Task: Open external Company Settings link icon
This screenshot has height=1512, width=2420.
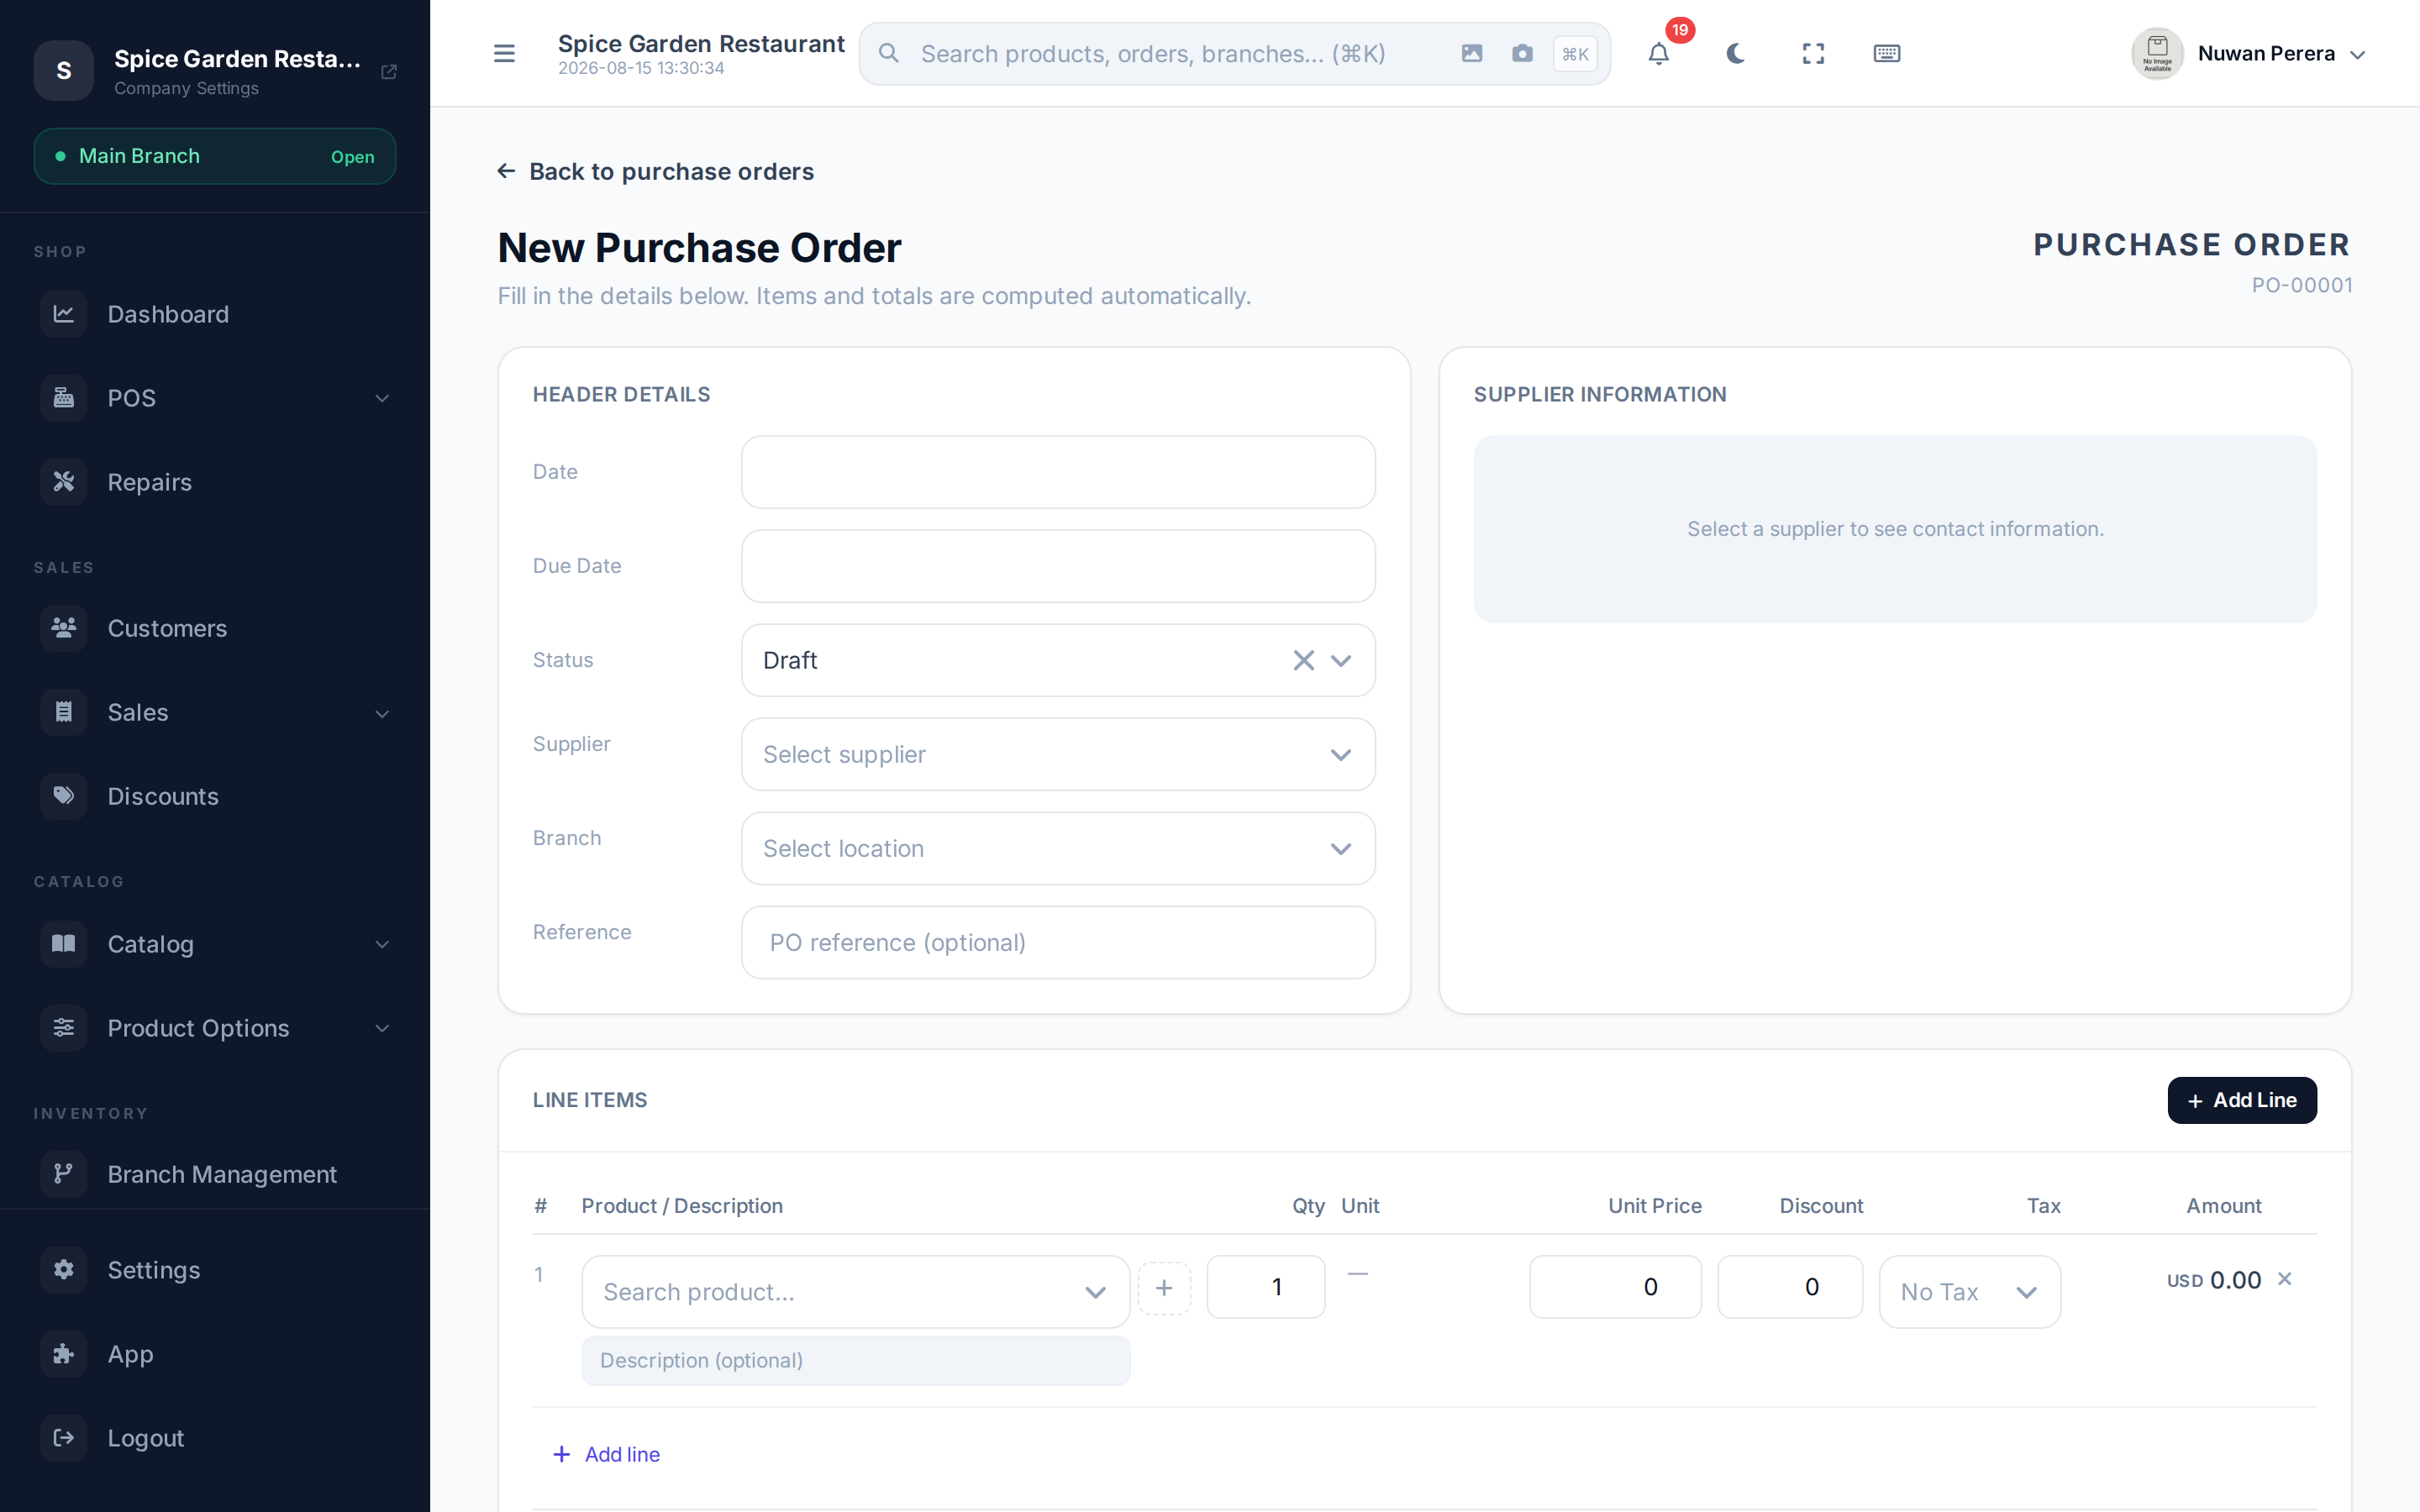Action: (x=389, y=72)
